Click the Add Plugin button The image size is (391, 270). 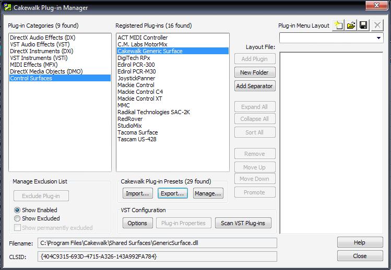pyautogui.click(x=255, y=59)
